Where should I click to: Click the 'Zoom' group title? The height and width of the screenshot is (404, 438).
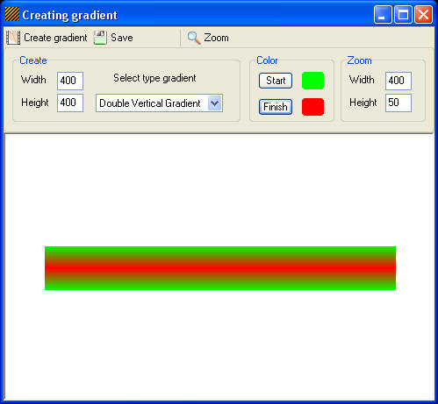point(359,60)
